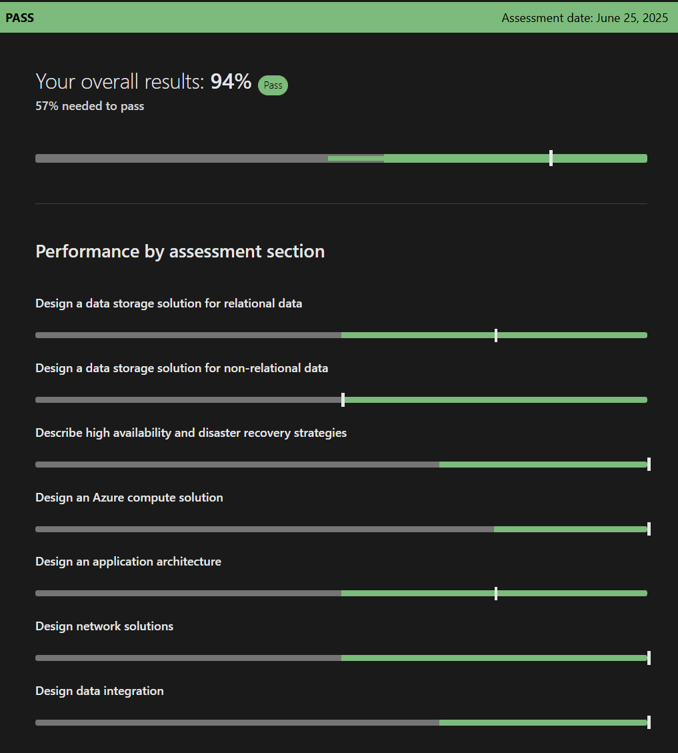Click the green Pass badge

click(273, 85)
